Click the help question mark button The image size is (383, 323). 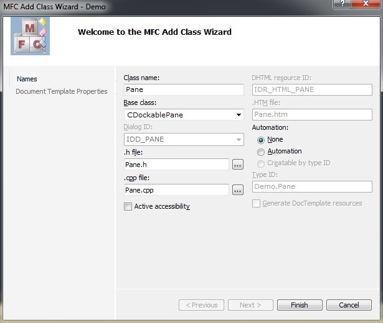coord(342,4)
